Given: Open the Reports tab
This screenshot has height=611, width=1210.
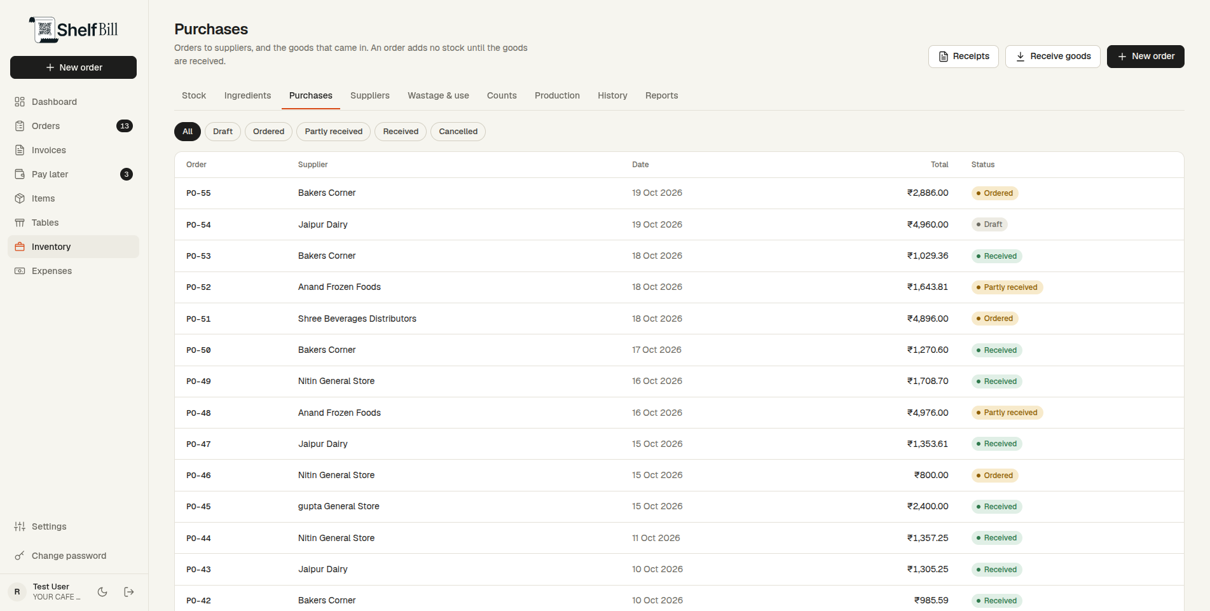Looking at the screenshot, I should [x=661, y=95].
